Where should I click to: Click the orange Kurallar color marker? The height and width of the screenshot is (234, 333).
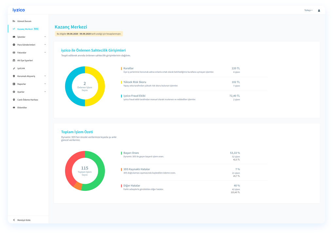coord(121,68)
